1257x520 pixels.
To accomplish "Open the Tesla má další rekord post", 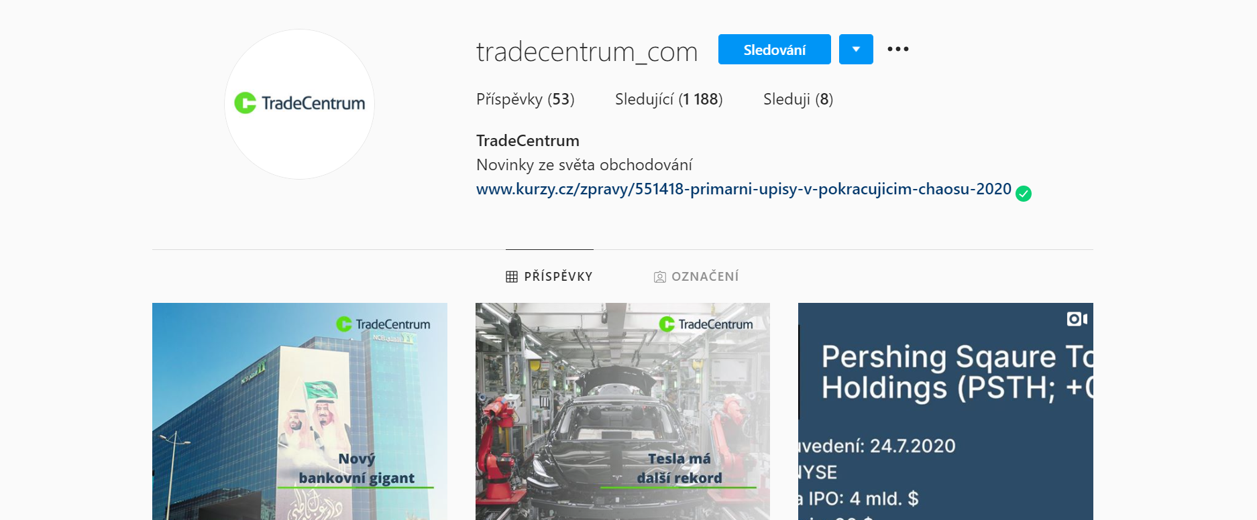I will (622, 411).
